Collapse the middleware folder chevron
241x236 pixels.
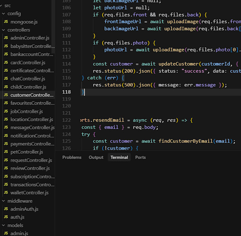pyautogui.click(x=4, y=201)
